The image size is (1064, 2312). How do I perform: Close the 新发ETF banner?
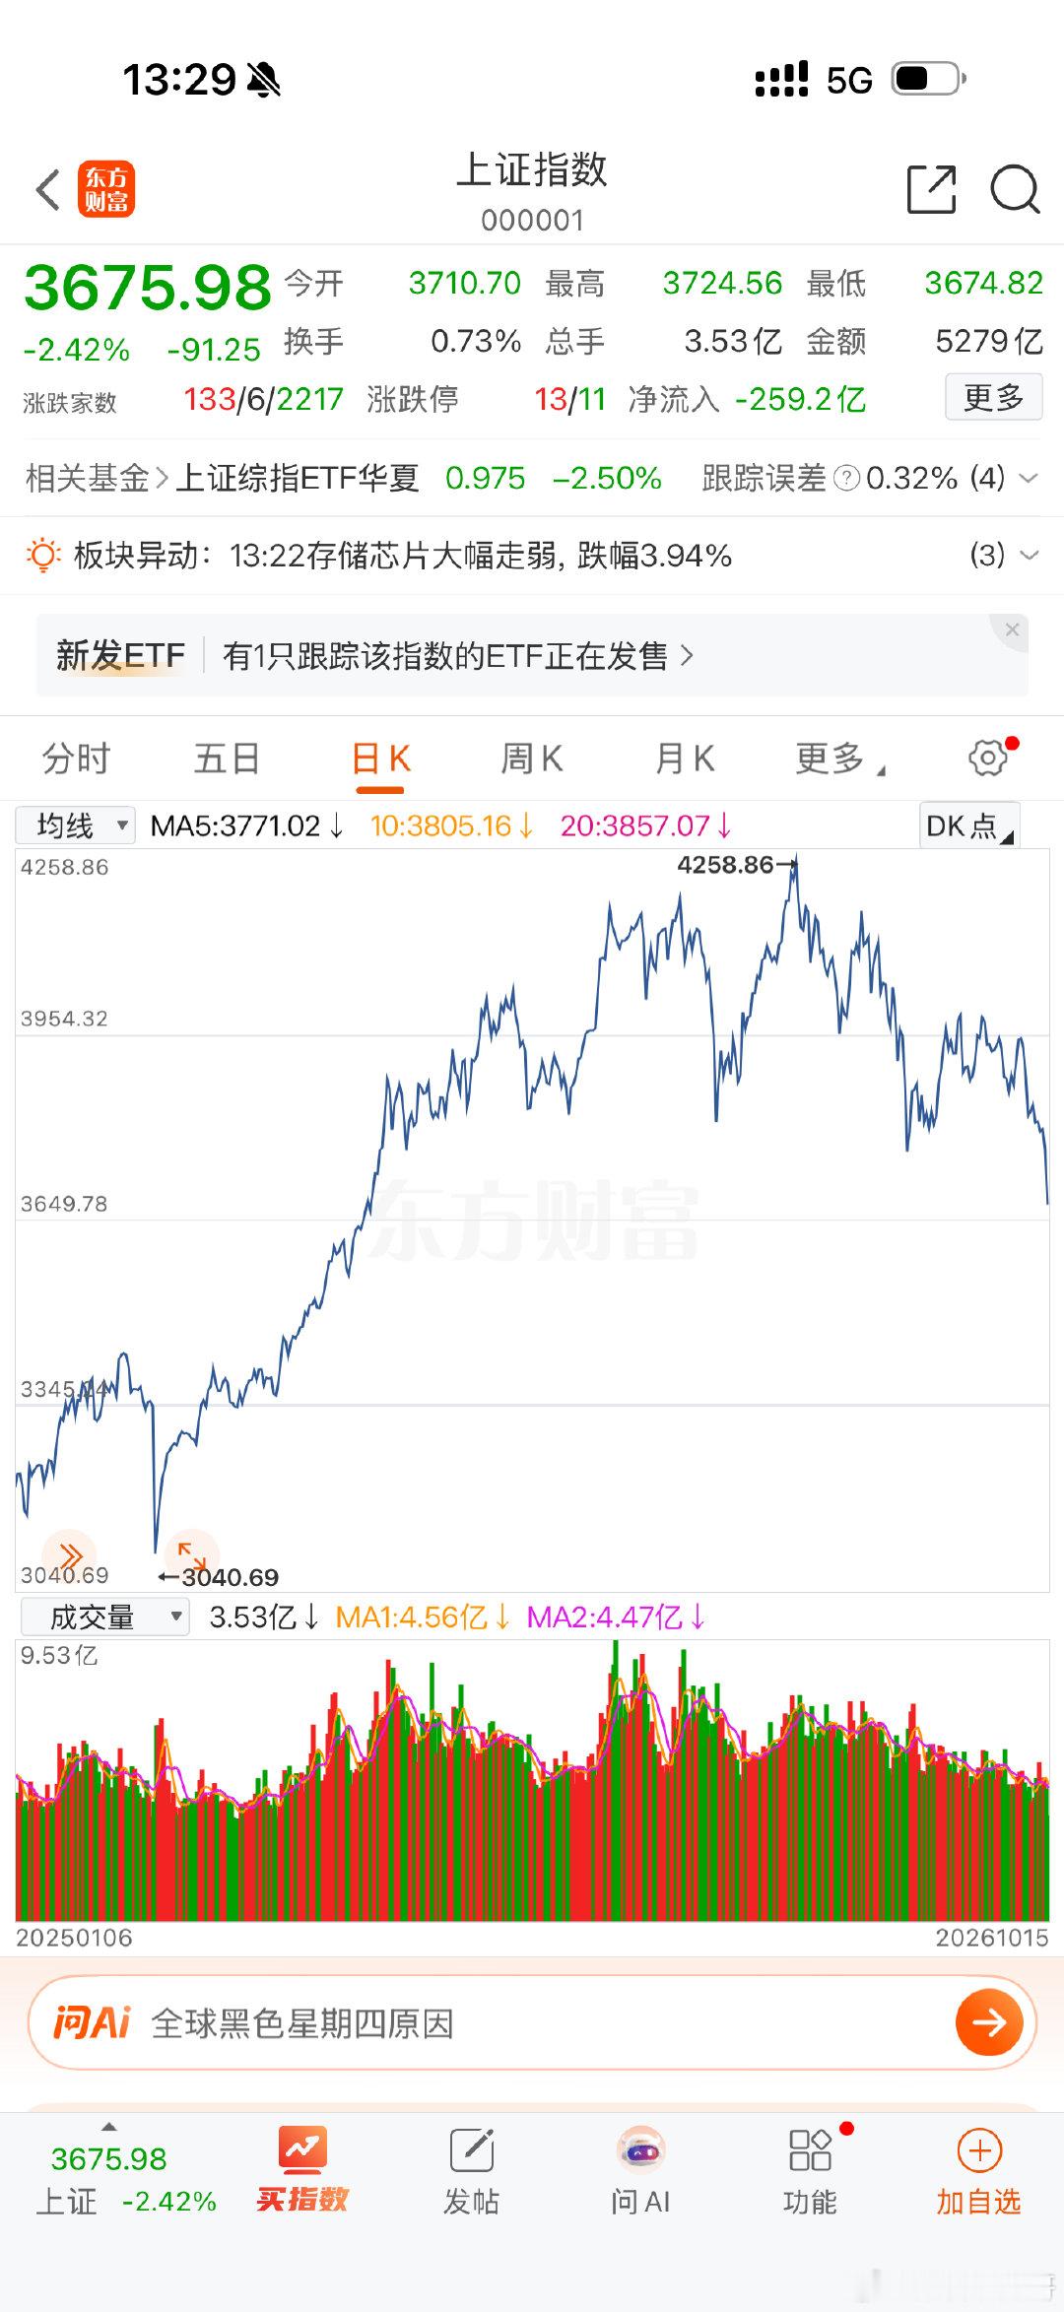tap(1012, 629)
